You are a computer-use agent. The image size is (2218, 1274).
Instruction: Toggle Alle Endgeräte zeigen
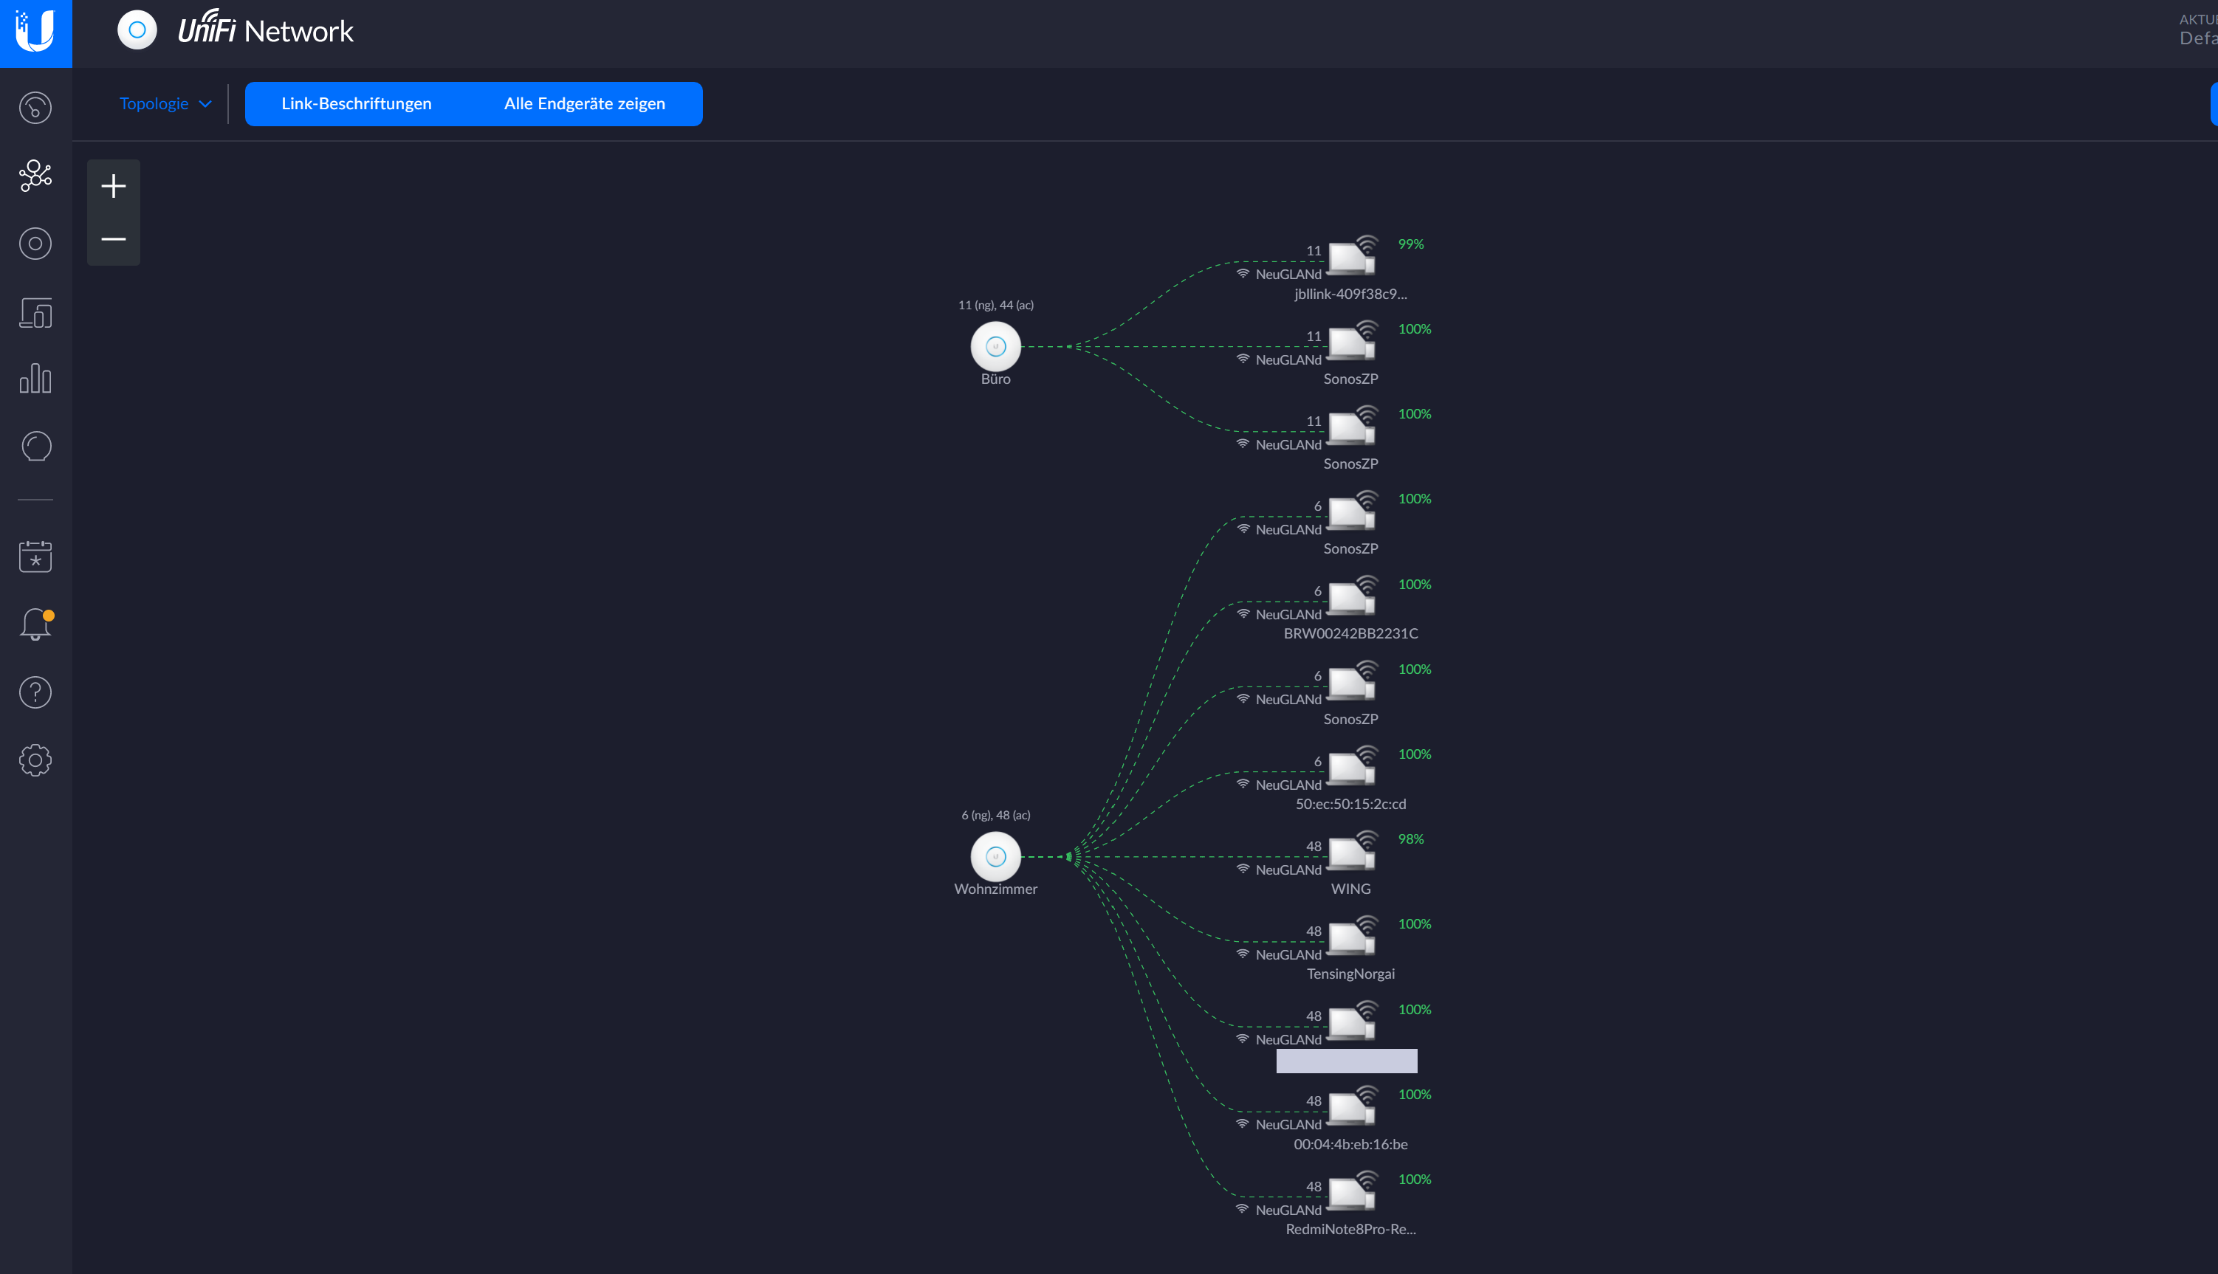[x=584, y=104]
